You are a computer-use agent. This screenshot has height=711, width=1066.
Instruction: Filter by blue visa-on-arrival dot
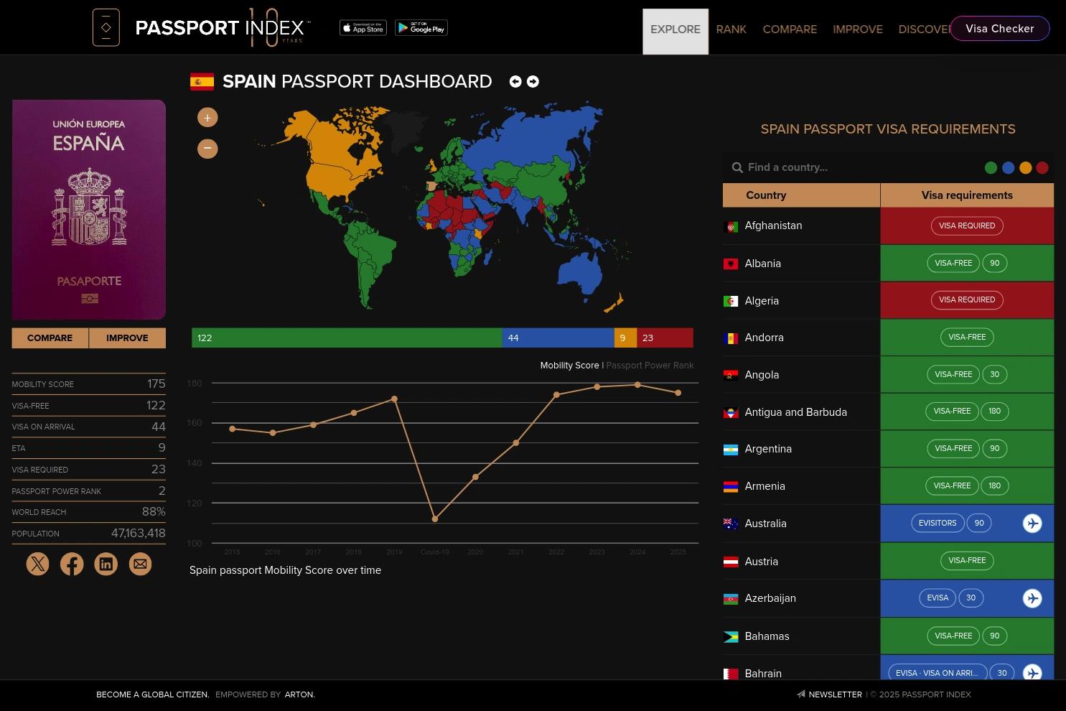1008,168
